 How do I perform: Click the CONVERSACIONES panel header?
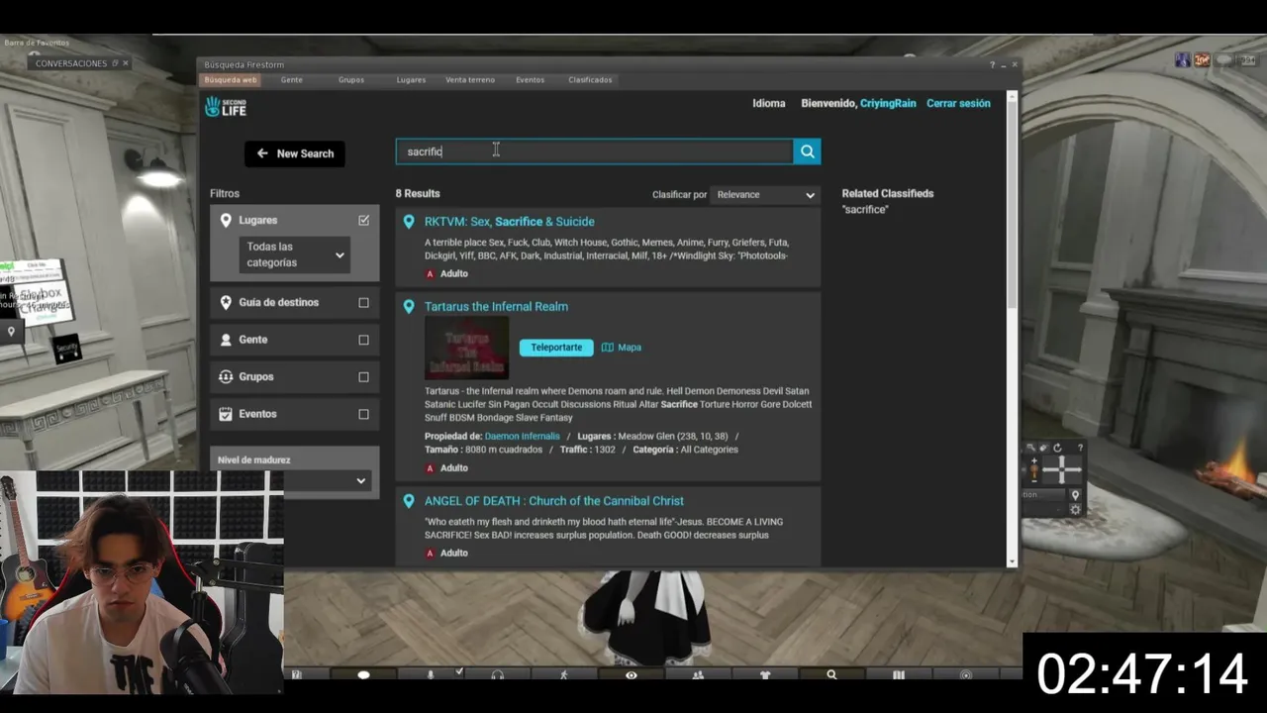click(x=71, y=63)
